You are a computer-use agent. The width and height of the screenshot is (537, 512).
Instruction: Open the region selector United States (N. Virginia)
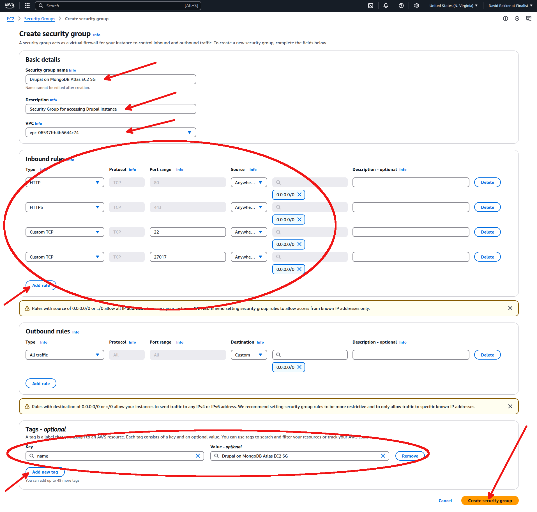(x=453, y=6)
